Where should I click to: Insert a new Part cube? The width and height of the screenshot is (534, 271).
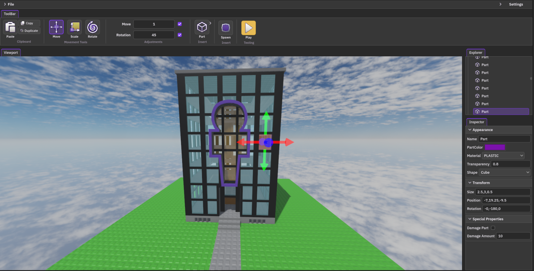tap(202, 27)
